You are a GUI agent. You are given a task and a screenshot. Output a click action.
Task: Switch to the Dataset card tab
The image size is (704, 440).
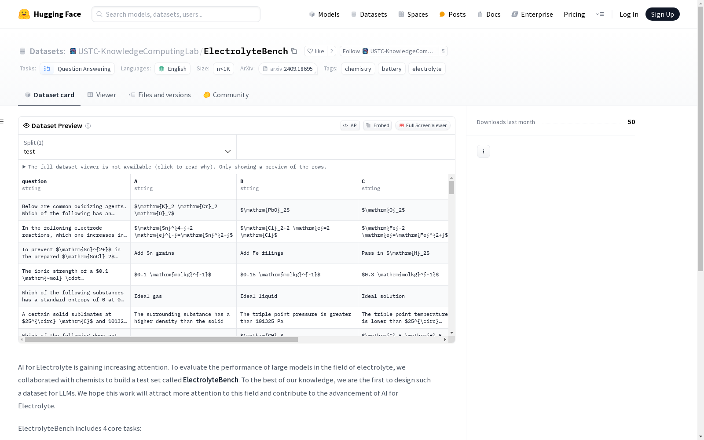pyautogui.click(x=49, y=95)
